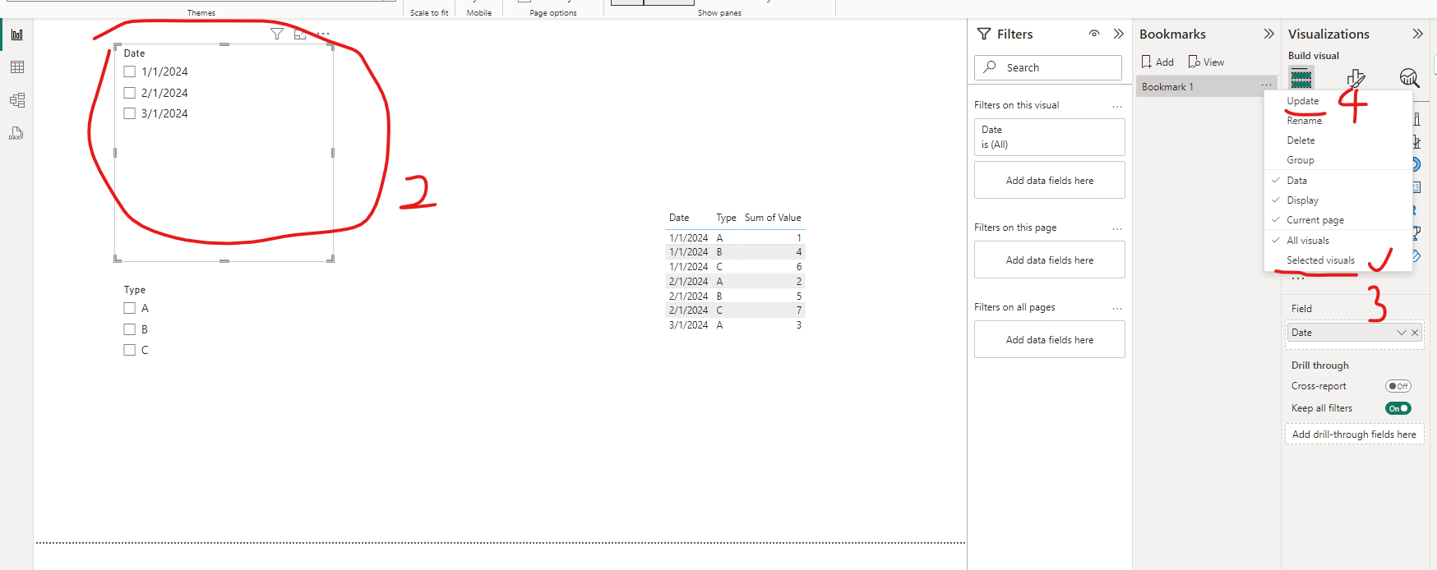The image size is (1437, 570).
Task: Open focus mode for the Date slicer
Action: [x=300, y=34]
